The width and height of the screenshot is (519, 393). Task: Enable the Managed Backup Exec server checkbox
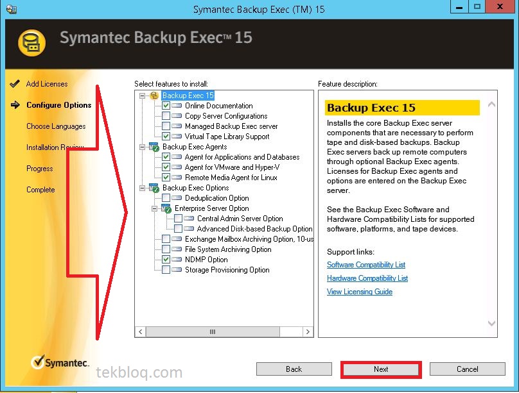click(166, 126)
